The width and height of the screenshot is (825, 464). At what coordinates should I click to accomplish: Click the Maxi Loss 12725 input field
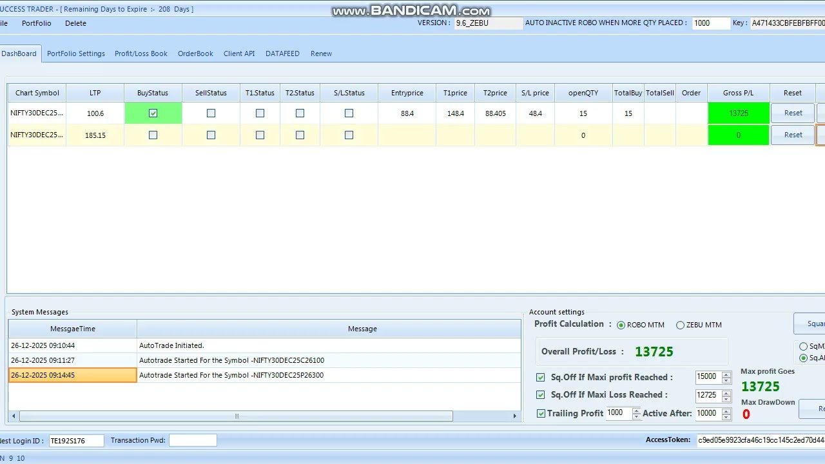point(708,394)
